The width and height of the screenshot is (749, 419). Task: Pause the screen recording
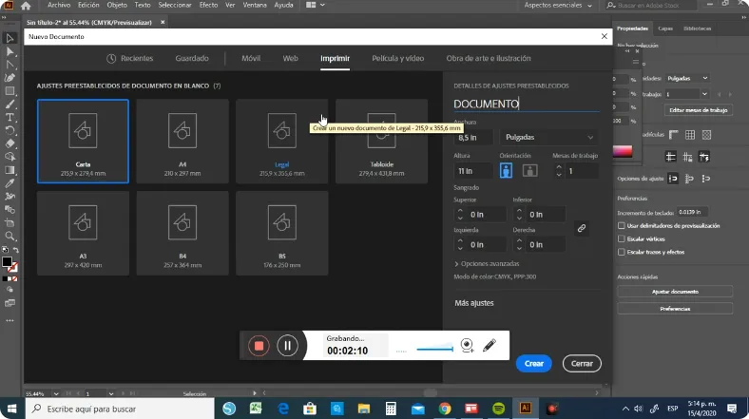point(287,345)
